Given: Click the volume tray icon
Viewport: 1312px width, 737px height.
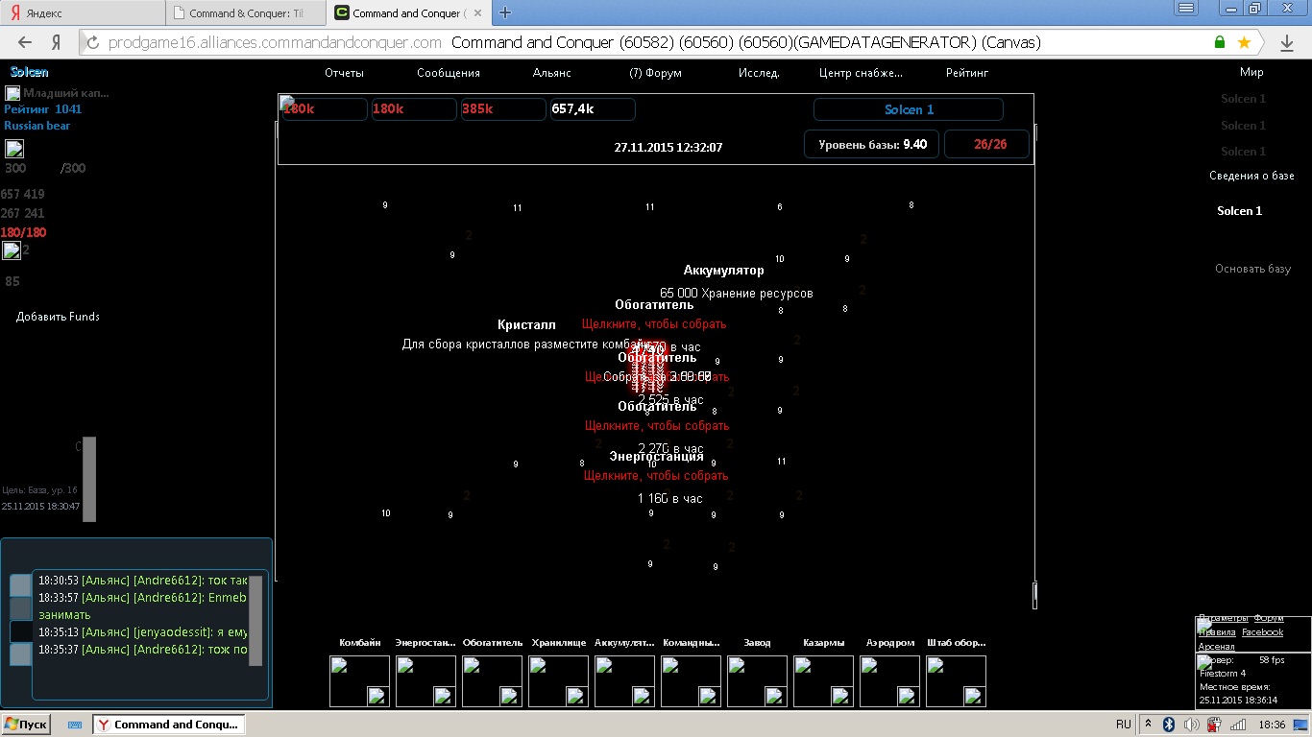Looking at the screenshot, I should click(x=1192, y=725).
